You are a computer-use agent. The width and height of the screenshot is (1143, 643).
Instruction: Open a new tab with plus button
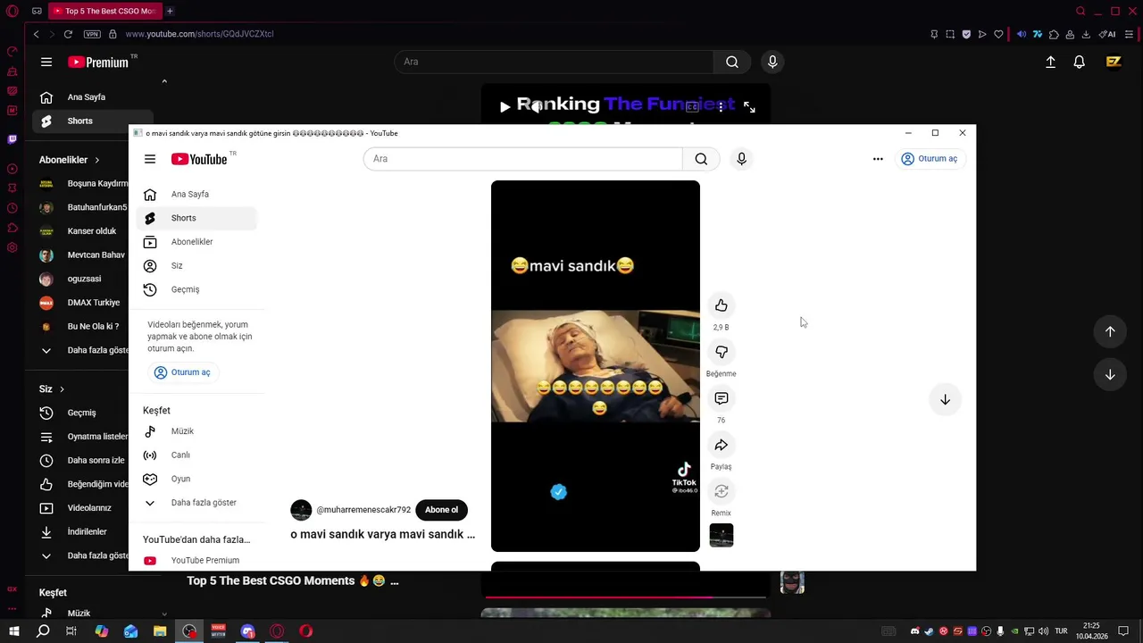coord(170,11)
